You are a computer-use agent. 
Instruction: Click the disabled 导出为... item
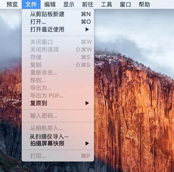pyautogui.click(x=58, y=88)
